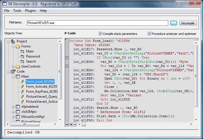Click the FileName input field
Image resolution: width=203 pixels, height=139 pixels.
pos(97,23)
